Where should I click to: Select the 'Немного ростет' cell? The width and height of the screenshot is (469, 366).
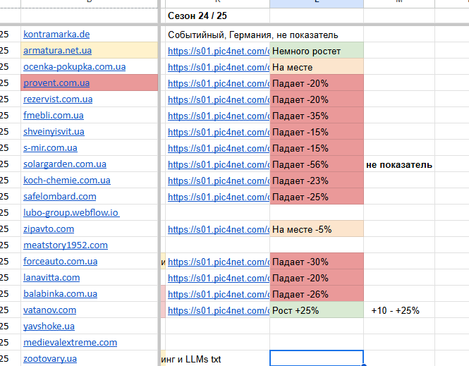coord(317,50)
